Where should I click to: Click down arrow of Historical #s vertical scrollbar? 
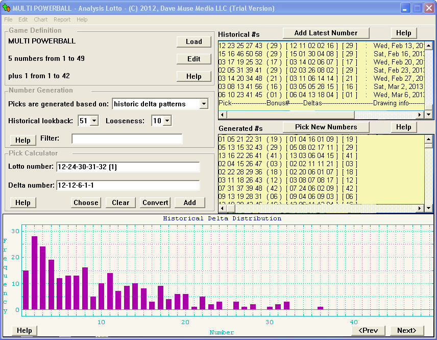(x=429, y=115)
